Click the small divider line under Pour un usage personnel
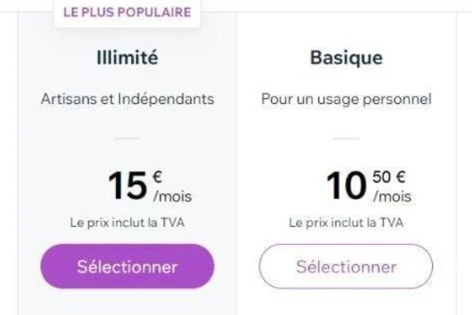 (x=346, y=137)
